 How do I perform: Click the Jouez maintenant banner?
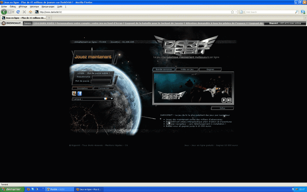[93, 57]
